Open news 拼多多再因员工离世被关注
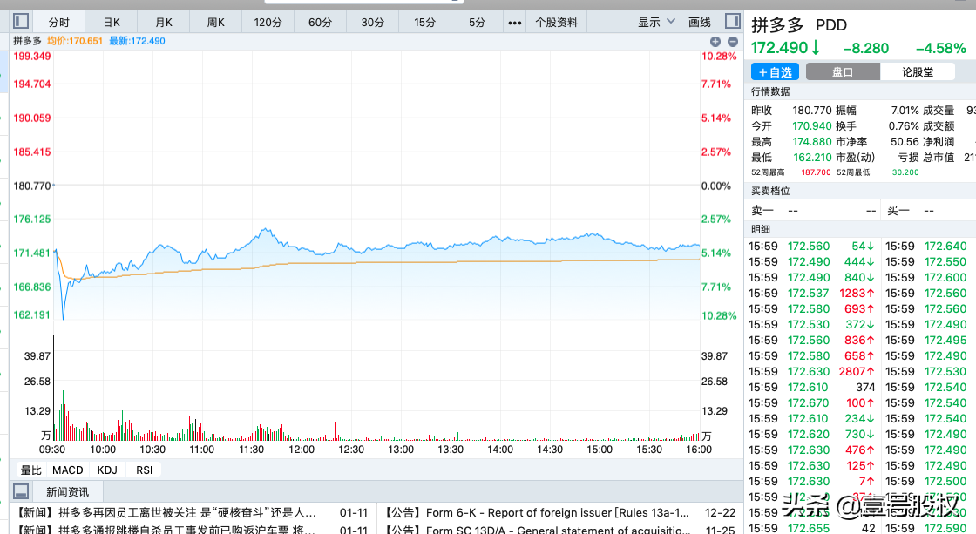The height and width of the screenshot is (534, 976). [166, 513]
